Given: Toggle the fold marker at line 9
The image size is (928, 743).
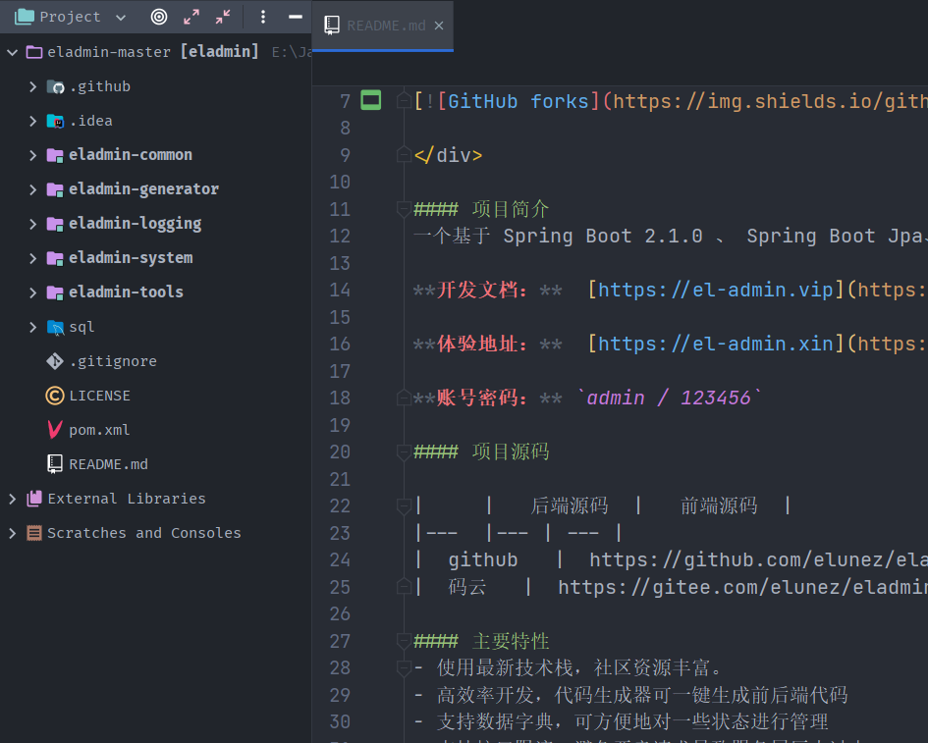Looking at the screenshot, I should click(404, 155).
